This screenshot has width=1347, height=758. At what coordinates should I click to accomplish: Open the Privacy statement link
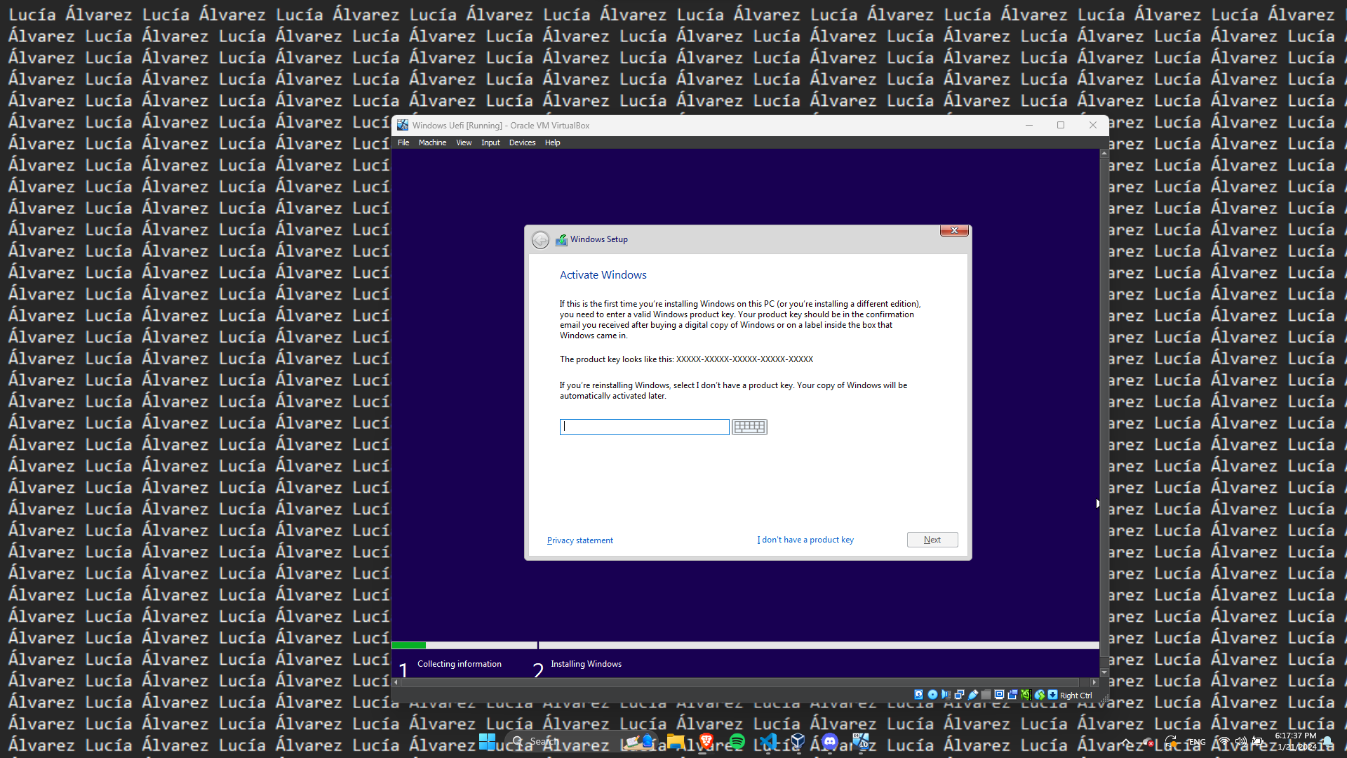point(579,540)
